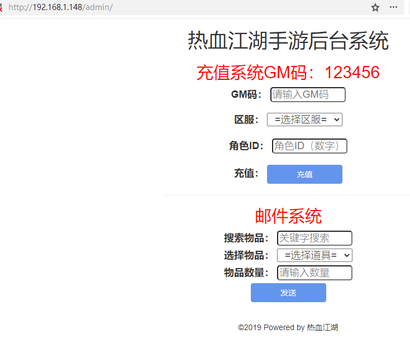
Task: Click the blue 充值 button
Action: (x=304, y=174)
